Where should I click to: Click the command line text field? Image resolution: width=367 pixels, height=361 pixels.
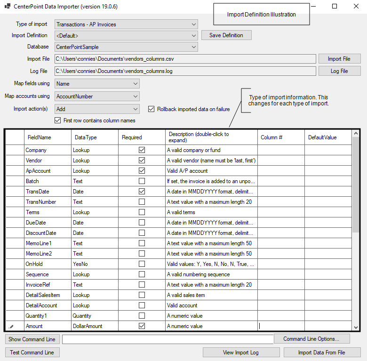(168, 339)
